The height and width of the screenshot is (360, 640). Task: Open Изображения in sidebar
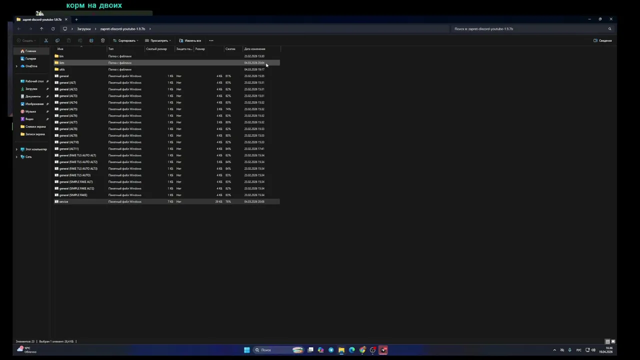(x=34, y=104)
